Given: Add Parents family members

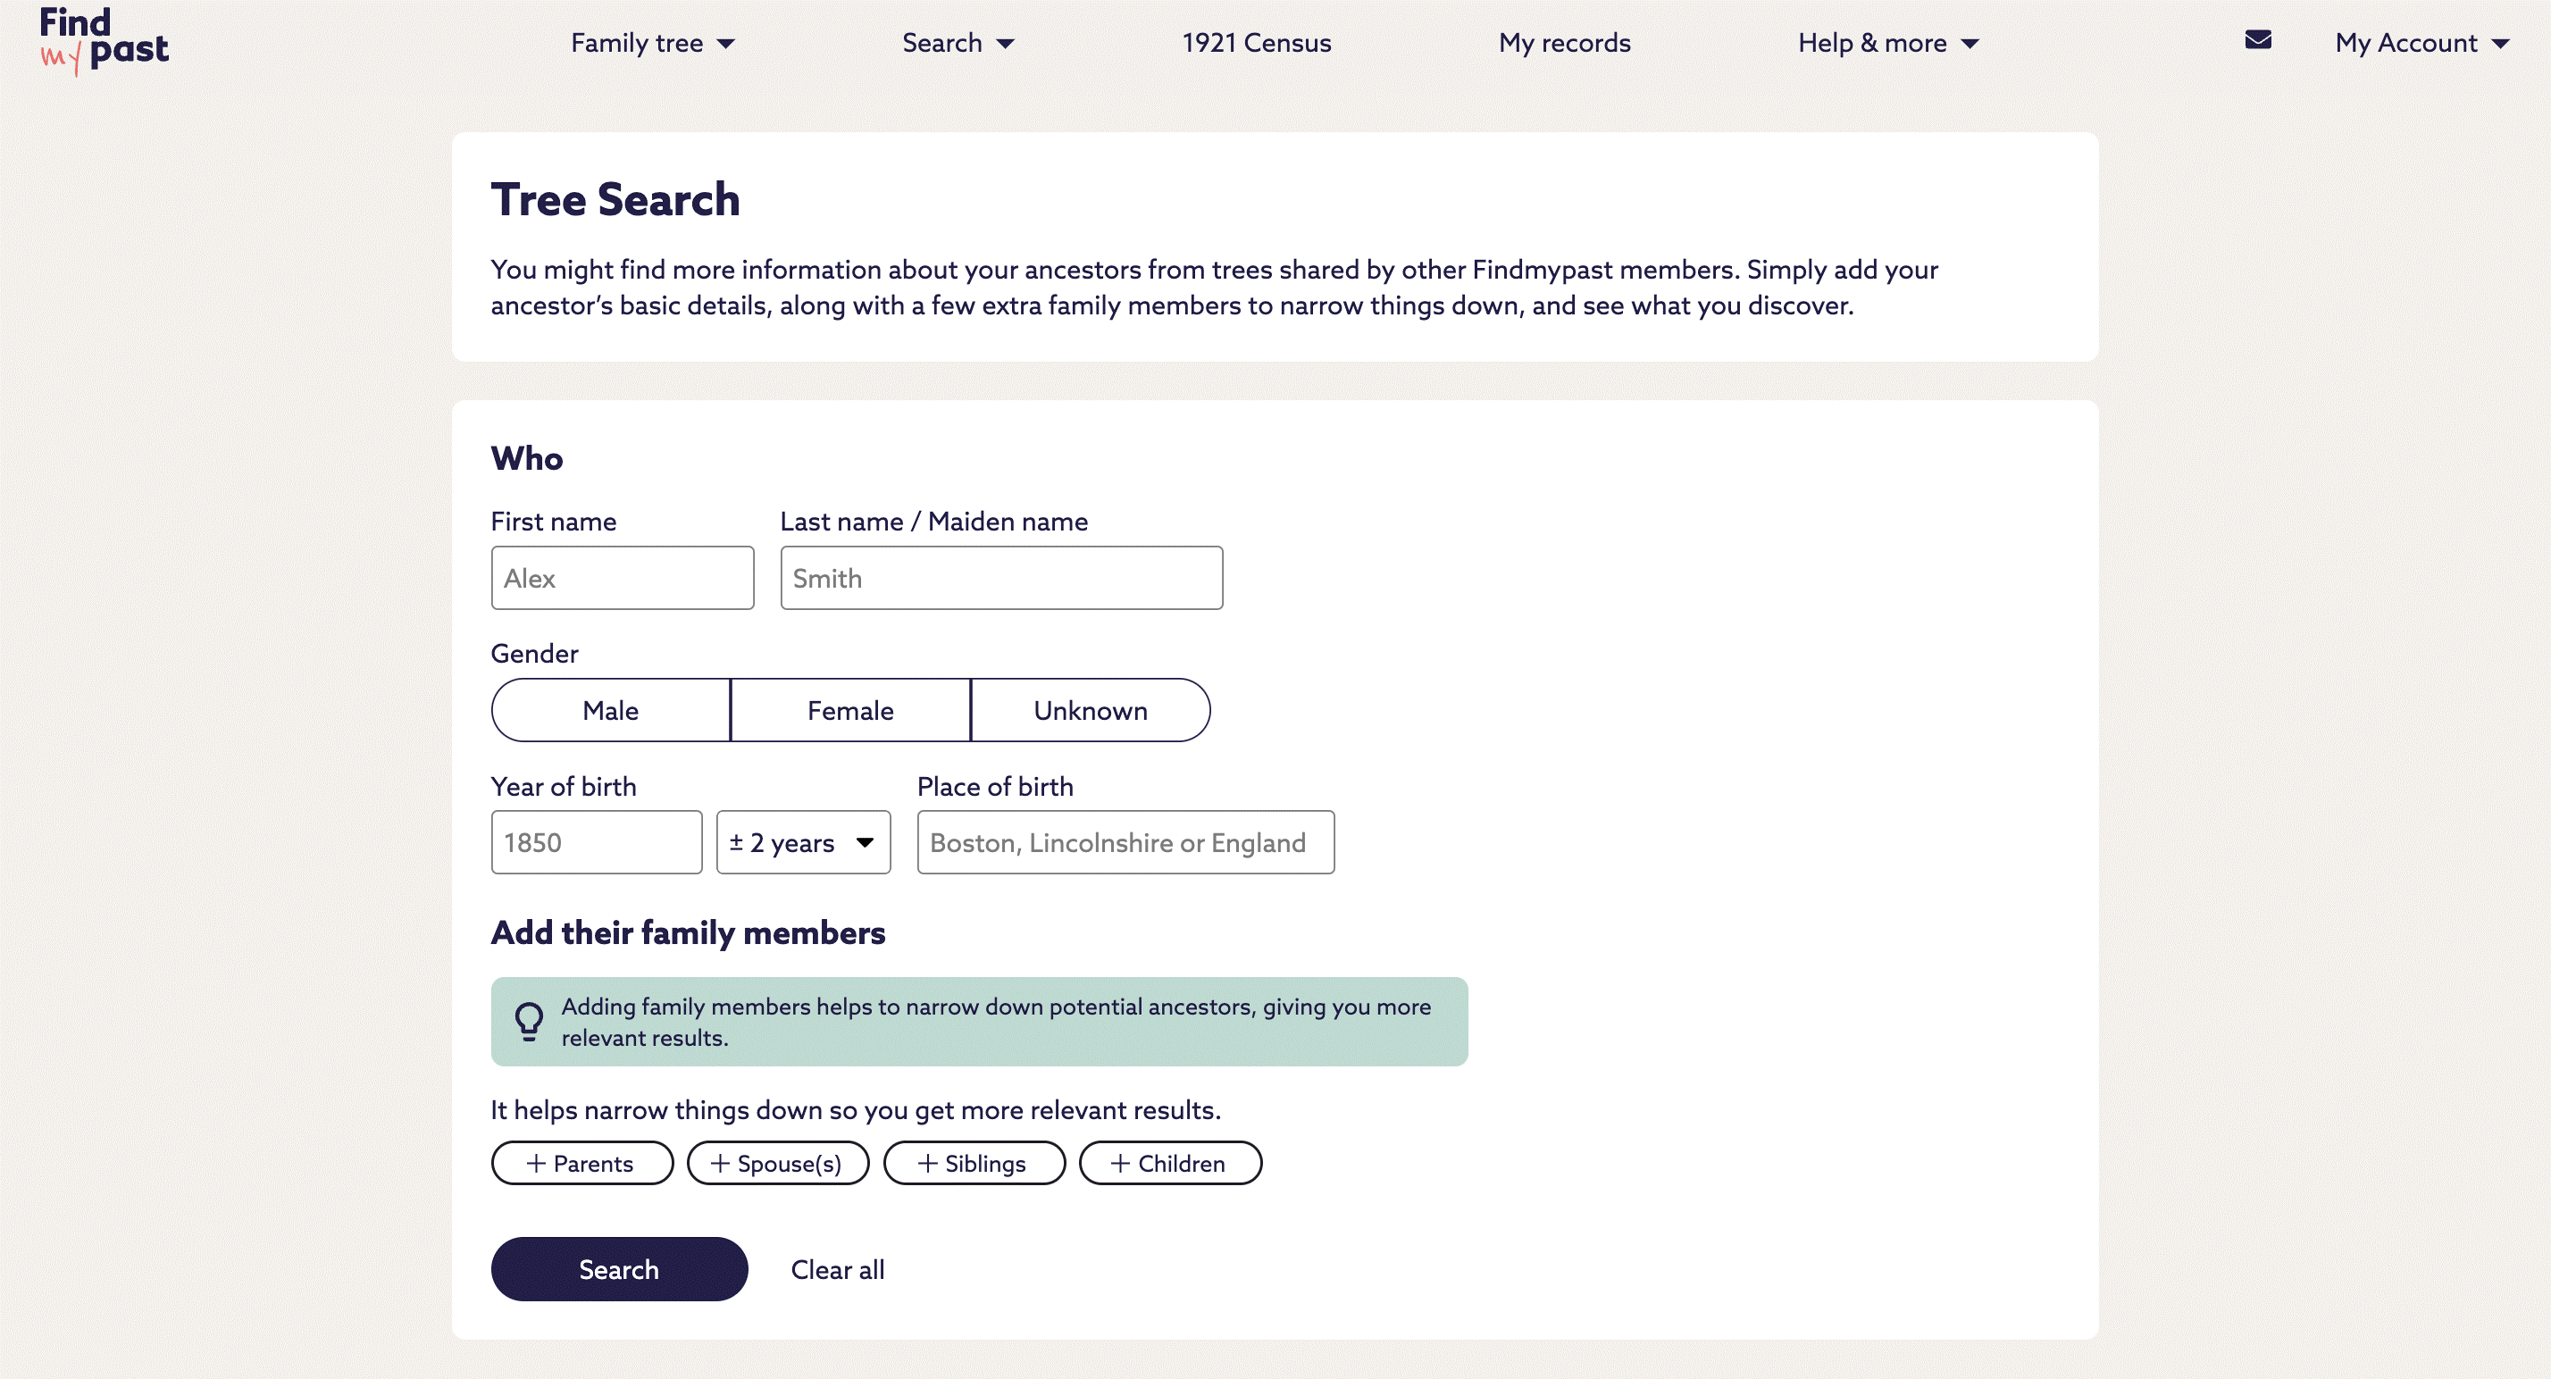Looking at the screenshot, I should click(x=581, y=1163).
